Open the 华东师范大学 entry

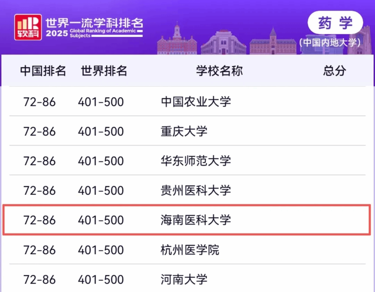(x=196, y=161)
